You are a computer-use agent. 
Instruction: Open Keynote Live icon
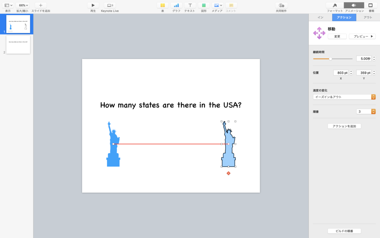click(x=110, y=5)
